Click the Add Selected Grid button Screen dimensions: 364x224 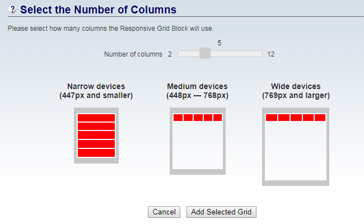[221, 212]
